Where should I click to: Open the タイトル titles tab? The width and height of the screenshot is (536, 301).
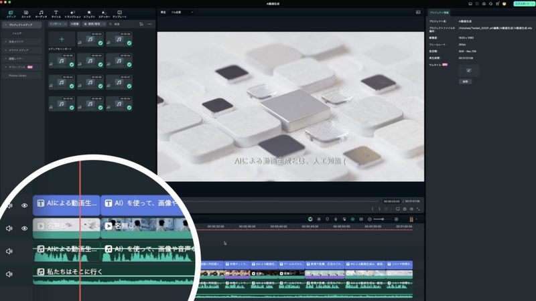tap(56, 14)
